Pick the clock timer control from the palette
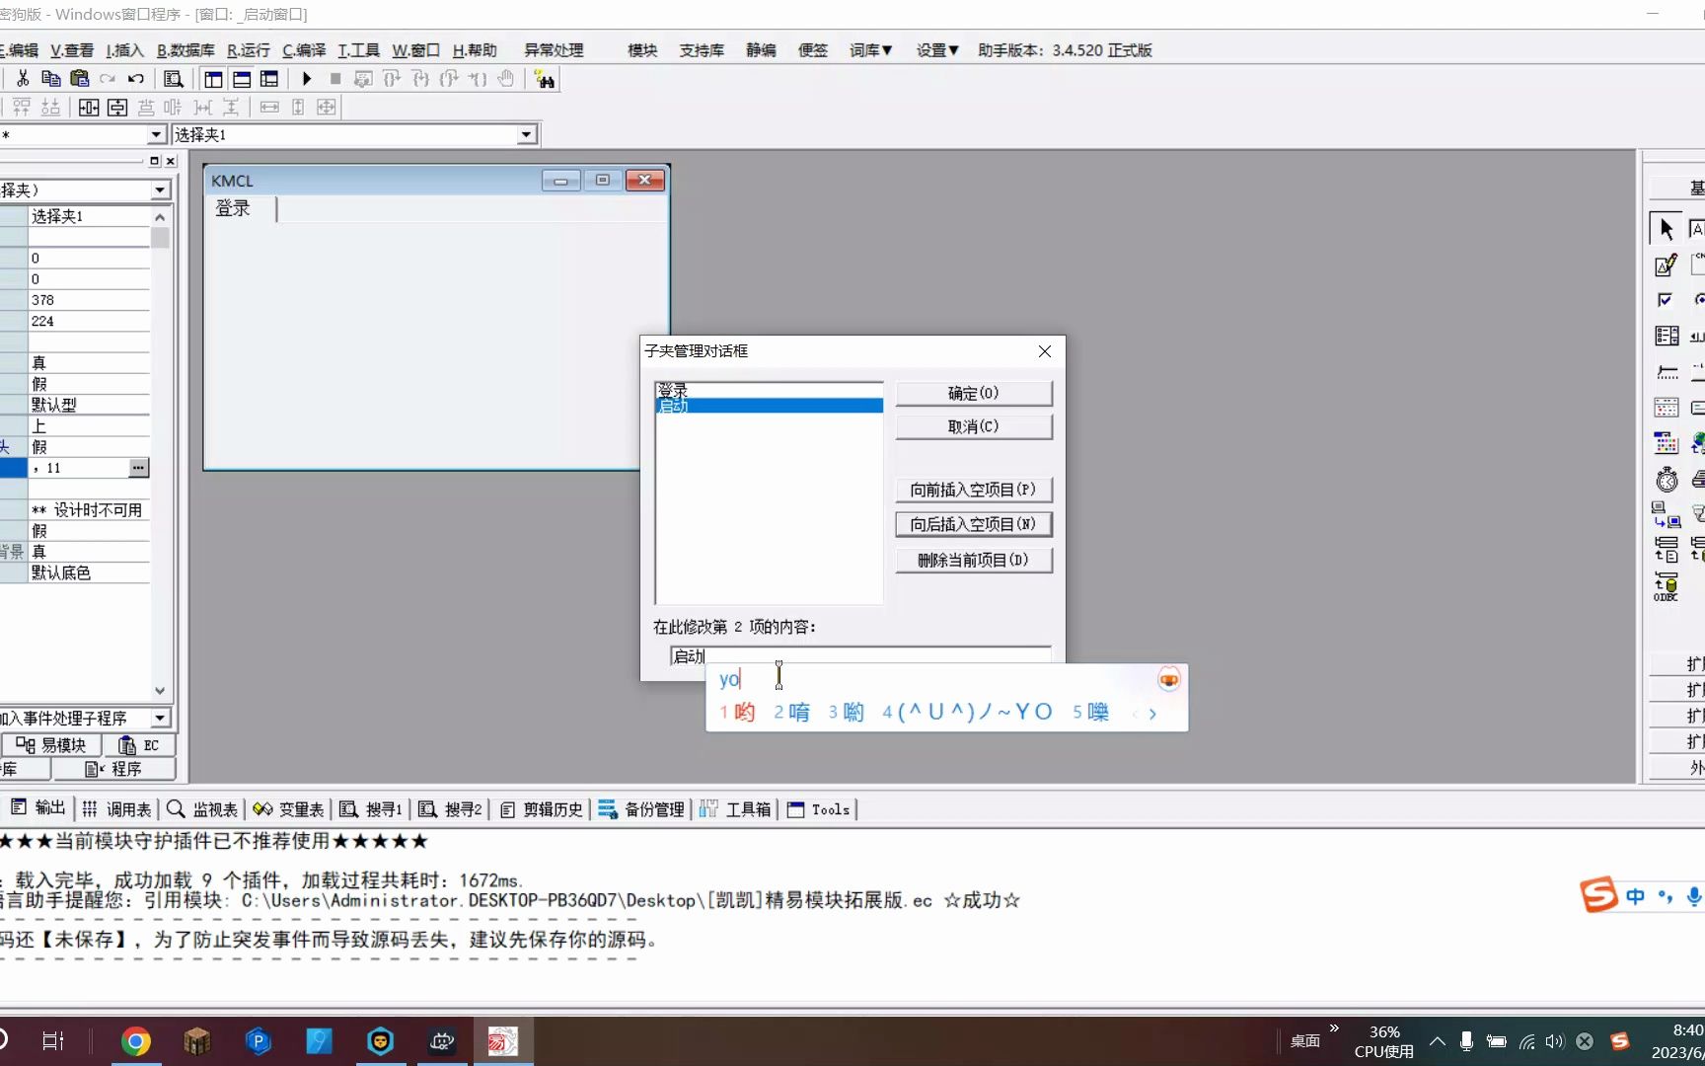The image size is (1705, 1066). point(1667,479)
